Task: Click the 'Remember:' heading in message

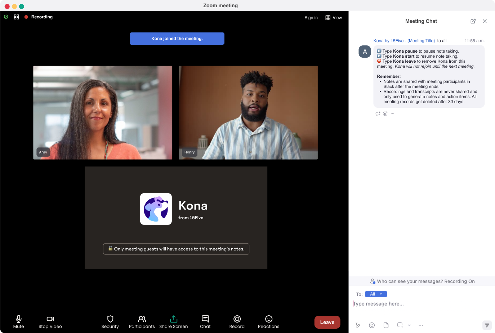Action: [389, 76]
